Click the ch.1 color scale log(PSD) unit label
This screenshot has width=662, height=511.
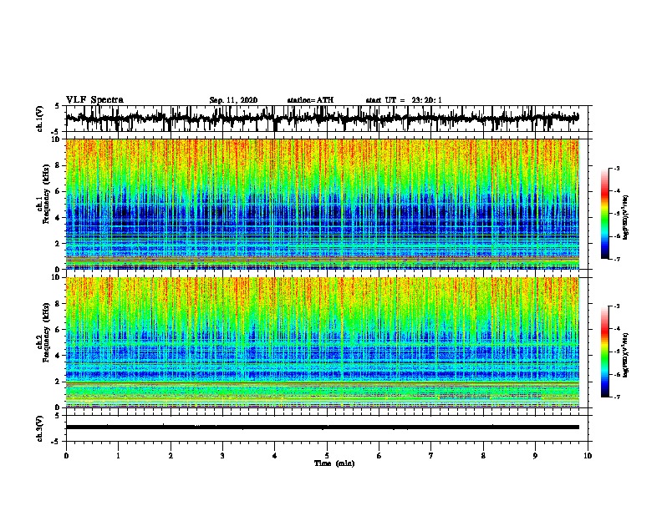click(625, 217)
